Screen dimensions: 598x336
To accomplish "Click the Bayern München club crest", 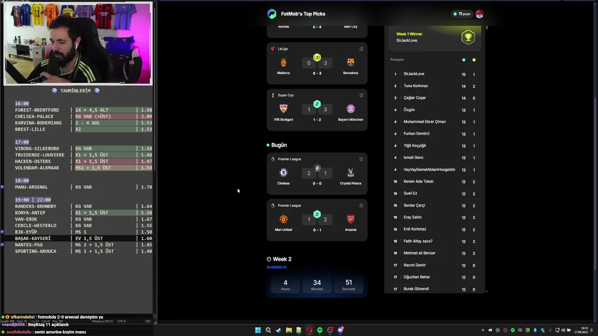I will pyautogui.click(x=350, y=109).
